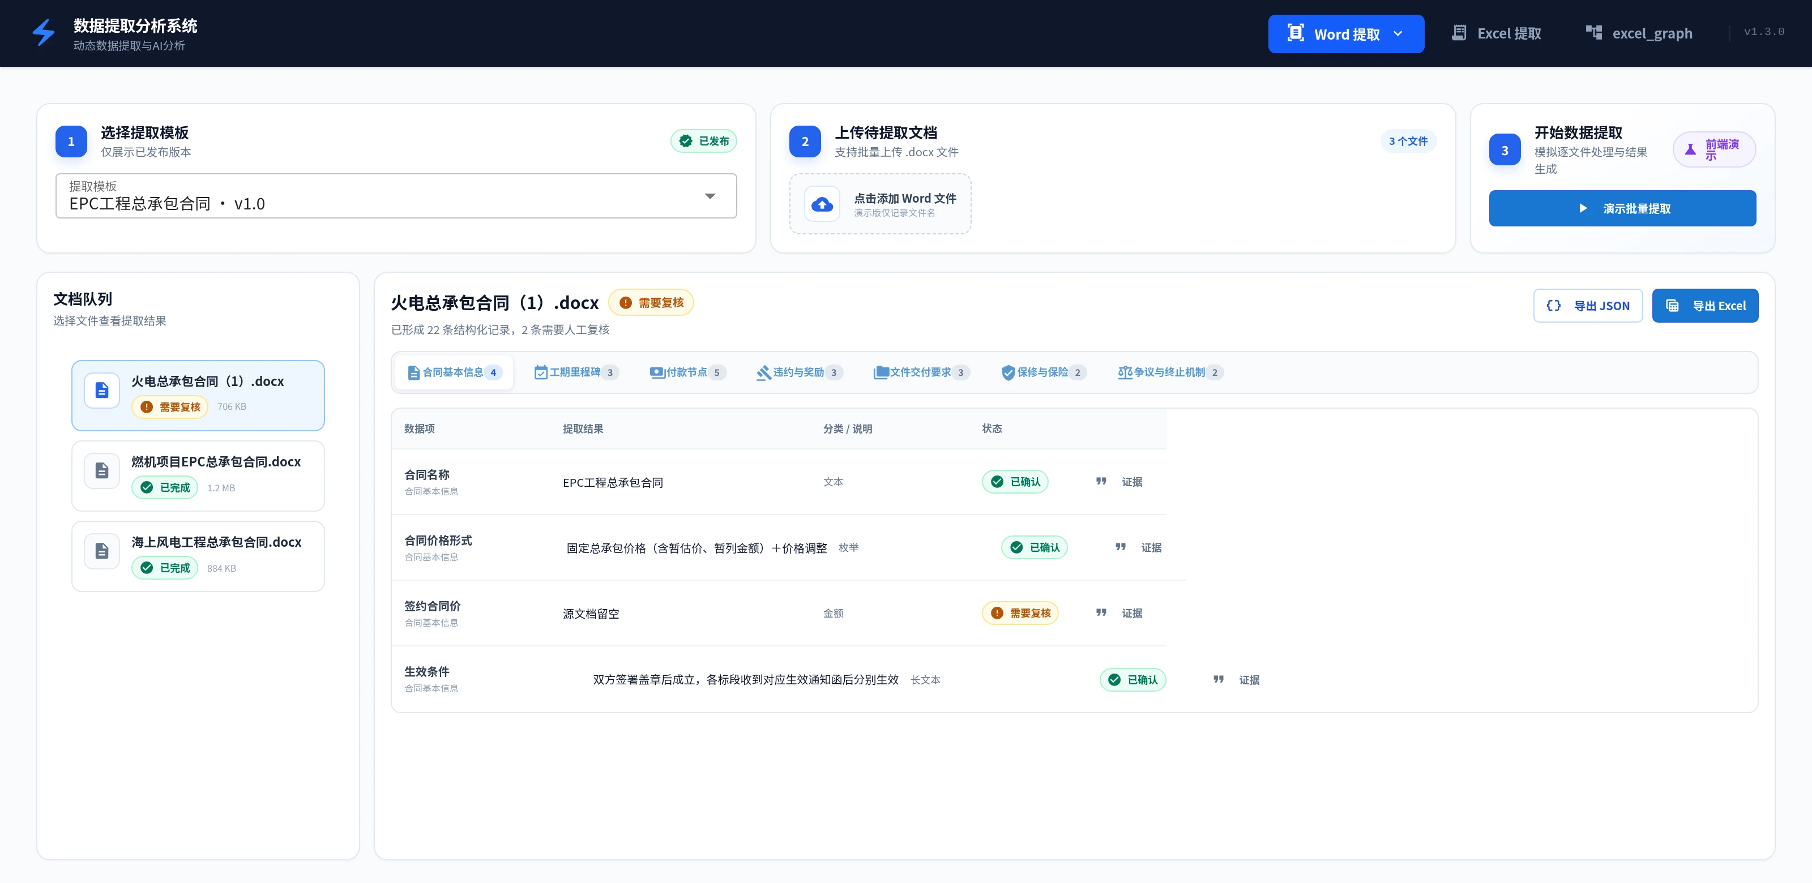Export results with 导出 Excel button

pos(1705,306)
